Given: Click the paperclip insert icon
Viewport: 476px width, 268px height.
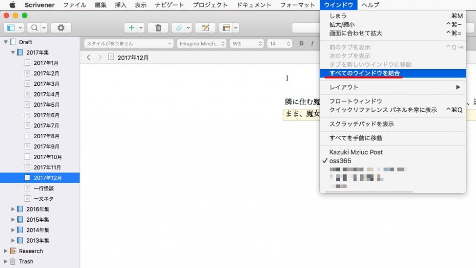Looking at the screenshot, I should click(x=179, y=27).
